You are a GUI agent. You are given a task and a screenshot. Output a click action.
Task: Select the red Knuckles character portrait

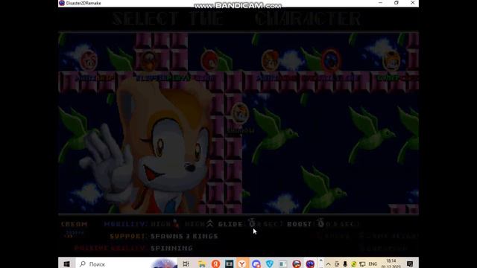(209, 60)
